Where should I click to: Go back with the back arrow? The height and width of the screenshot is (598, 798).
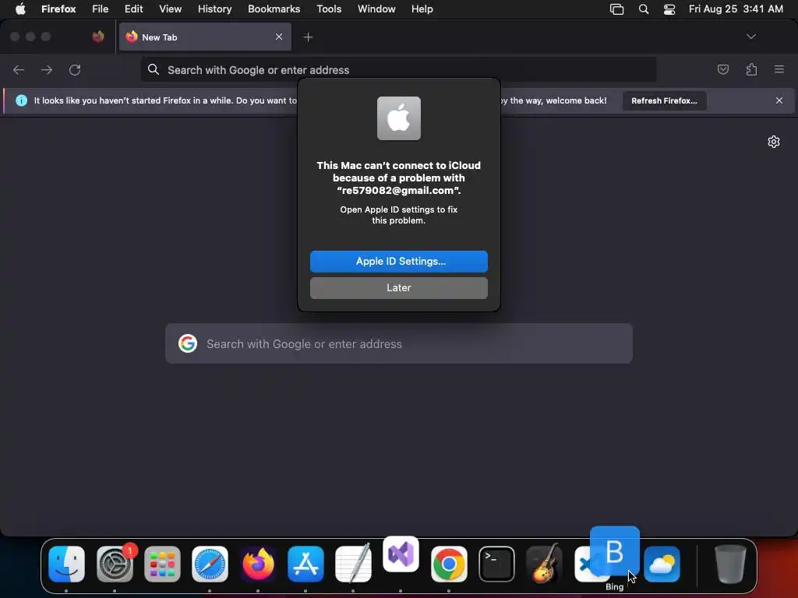[19, 69]
